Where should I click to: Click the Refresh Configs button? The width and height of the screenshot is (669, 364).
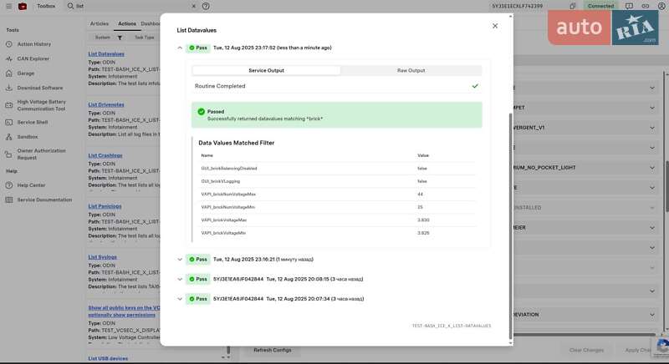[x=272, y=350]
